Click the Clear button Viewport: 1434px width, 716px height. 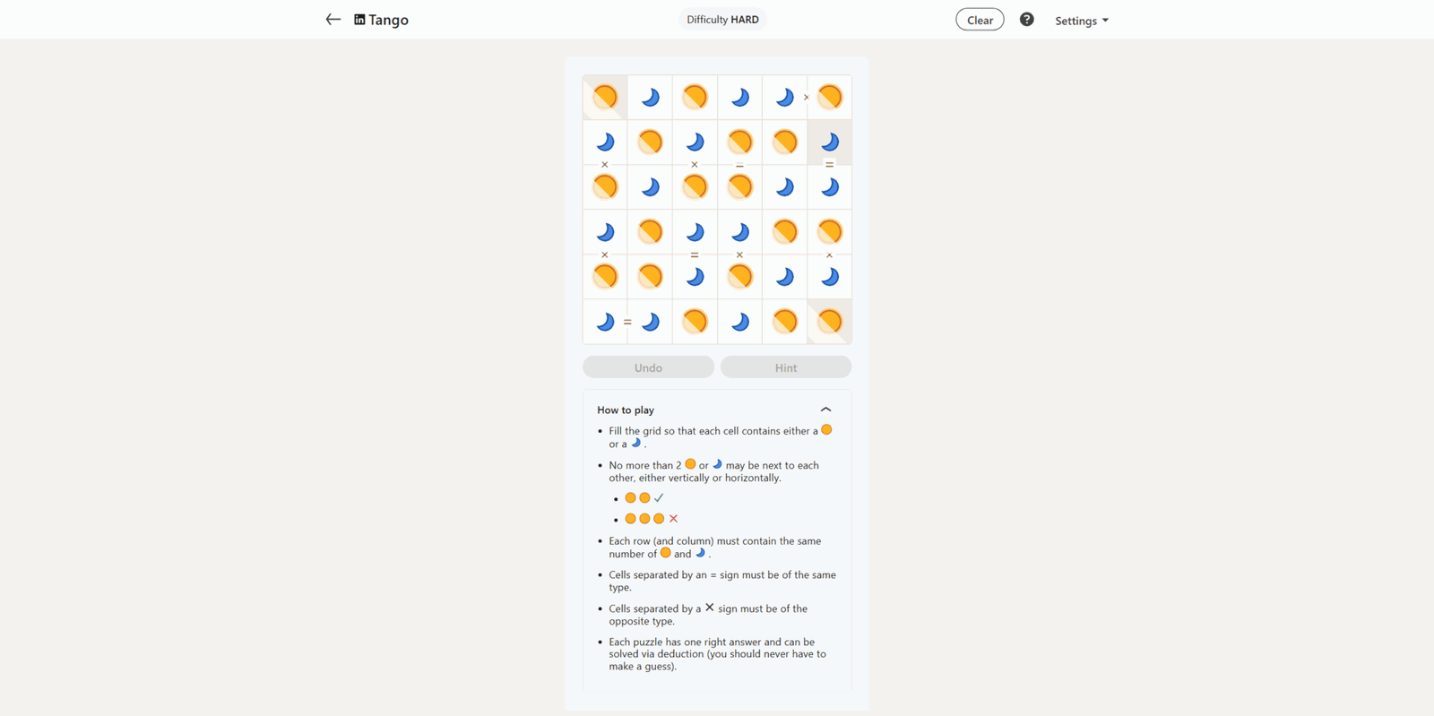[980, 20]
